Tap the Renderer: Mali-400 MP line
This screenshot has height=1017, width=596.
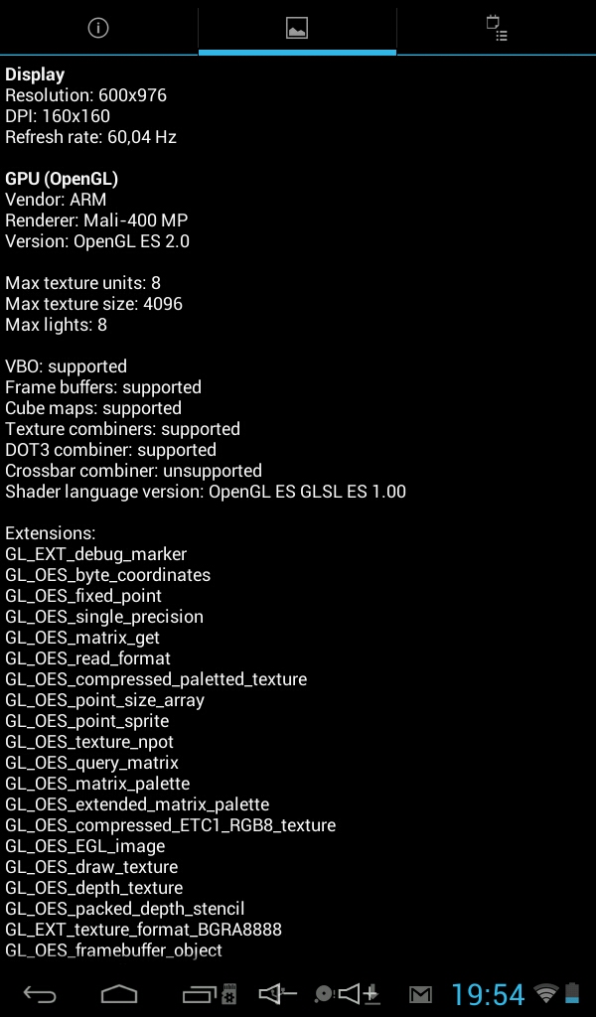pos(96,220)
